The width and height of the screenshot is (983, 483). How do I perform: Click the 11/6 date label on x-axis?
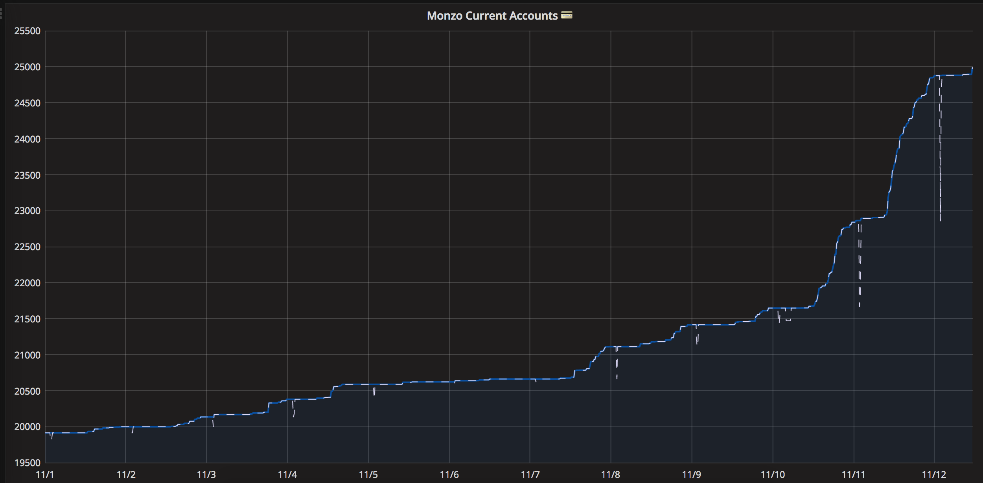pos(449,475)
